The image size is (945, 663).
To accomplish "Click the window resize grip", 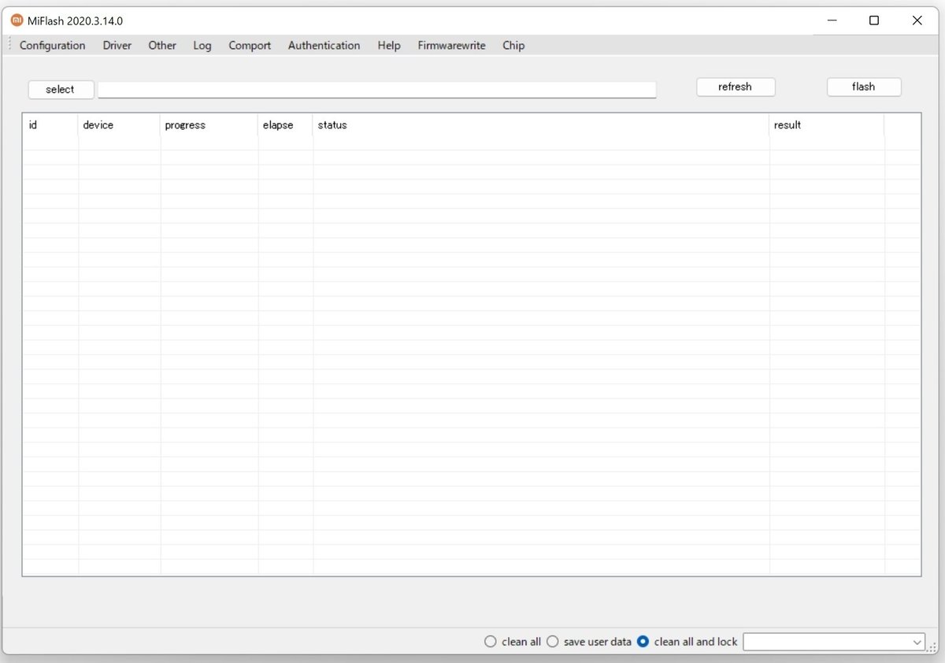I will coord(932,646).
